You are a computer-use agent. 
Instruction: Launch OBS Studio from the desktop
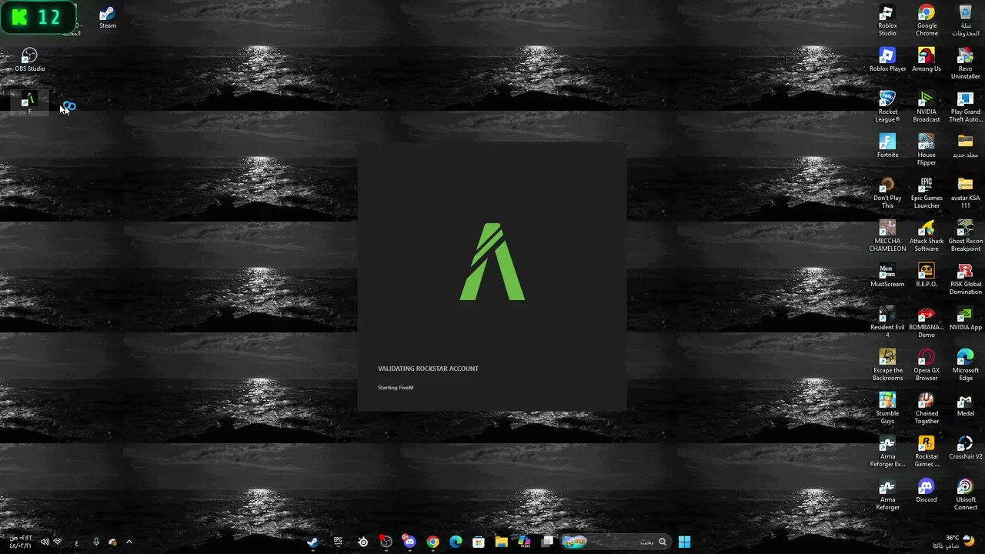[x=30, y=60]
